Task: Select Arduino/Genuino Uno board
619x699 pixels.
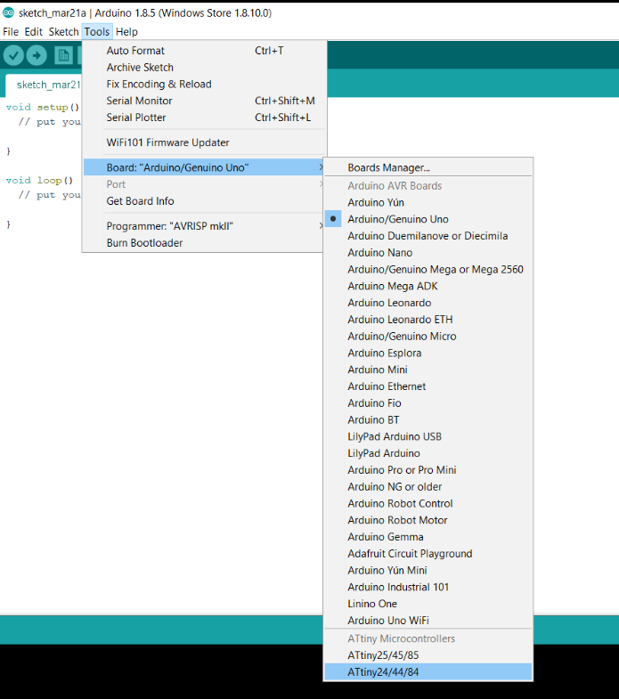Action: pos(428,219)
